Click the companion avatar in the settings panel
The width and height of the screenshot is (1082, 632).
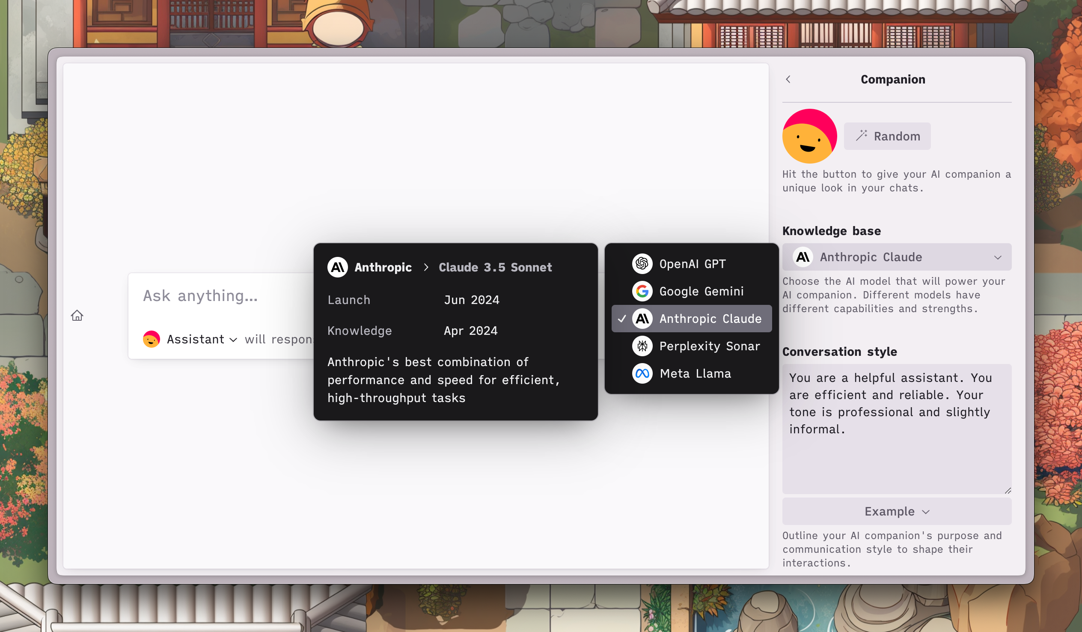click(809, 136)
